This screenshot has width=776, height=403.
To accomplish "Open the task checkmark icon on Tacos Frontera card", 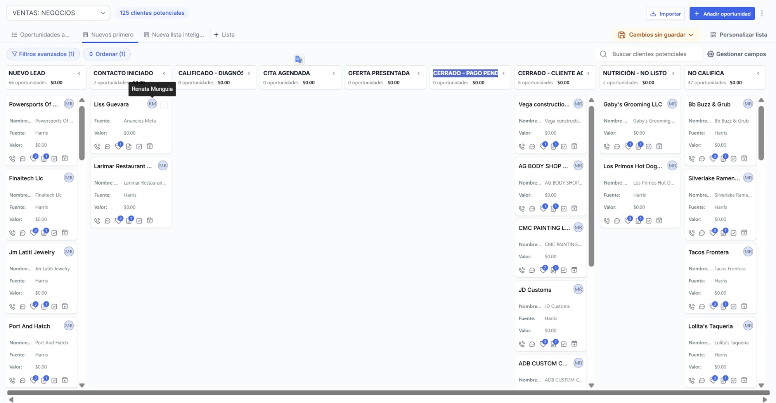I will [734, 306].
